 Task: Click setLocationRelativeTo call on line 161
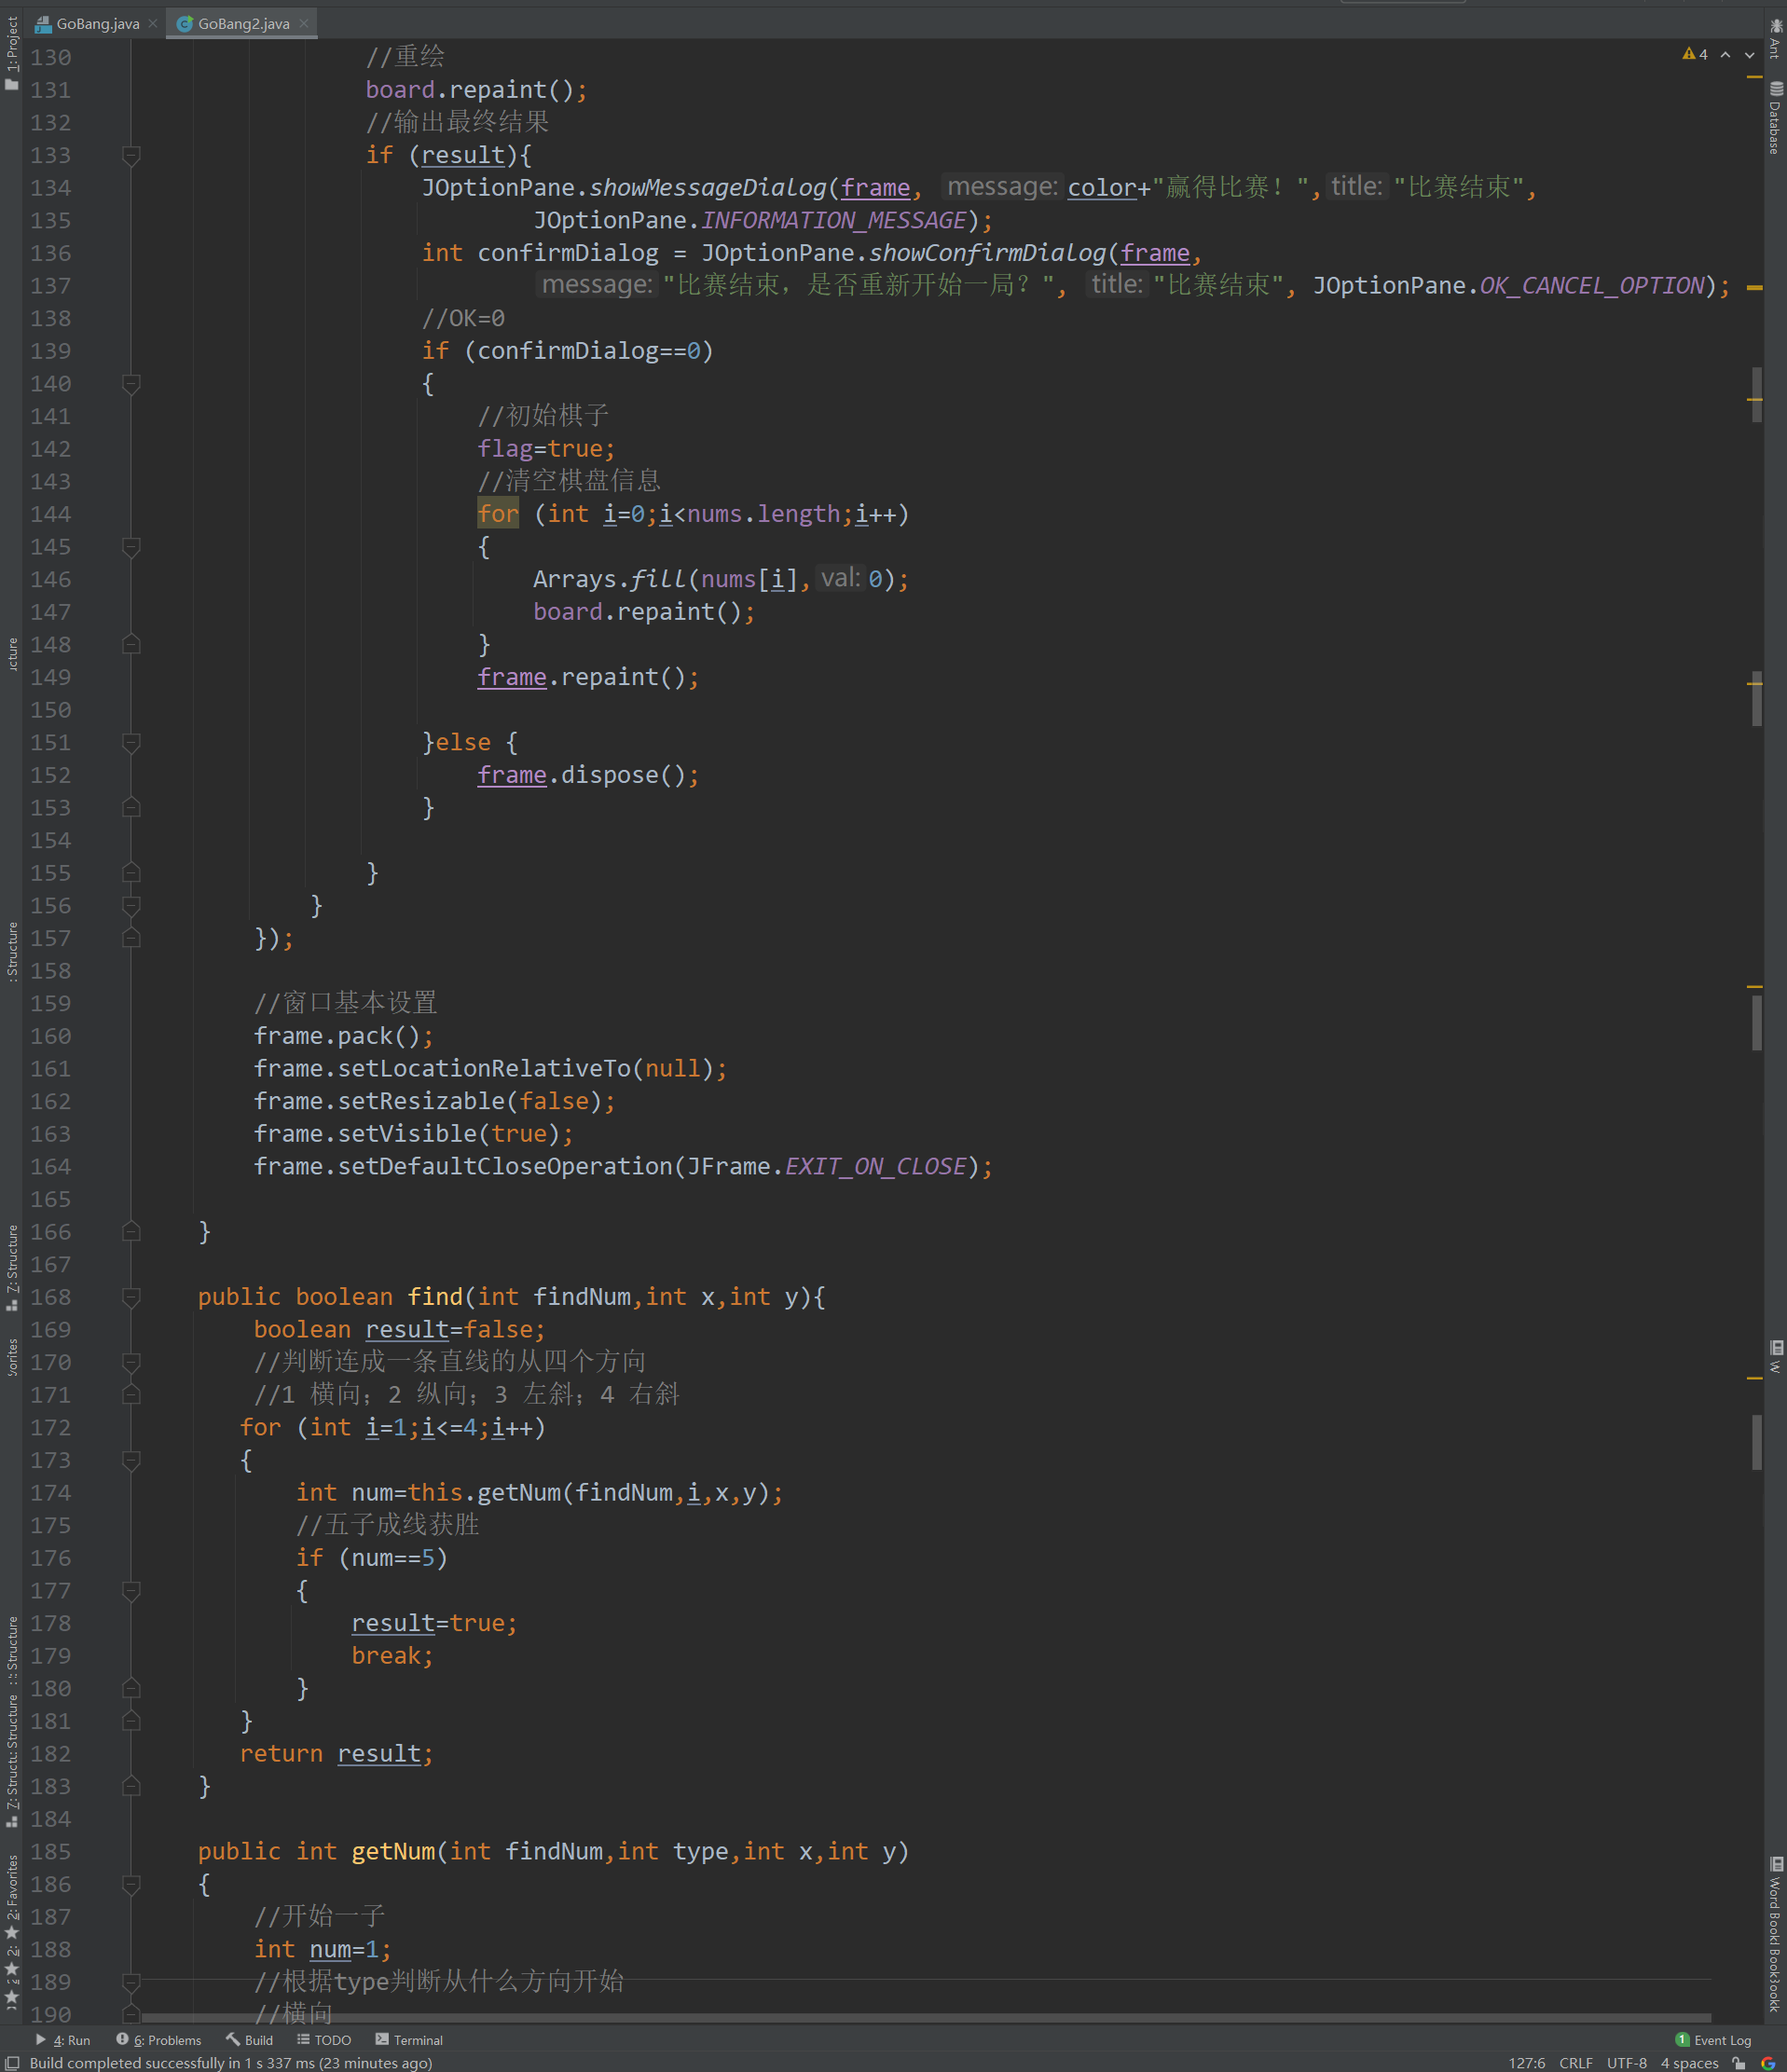tap(484, 1069)
